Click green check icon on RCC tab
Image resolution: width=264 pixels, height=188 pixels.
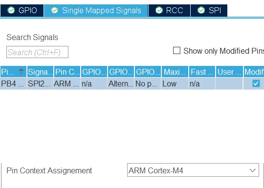[159, 10]
